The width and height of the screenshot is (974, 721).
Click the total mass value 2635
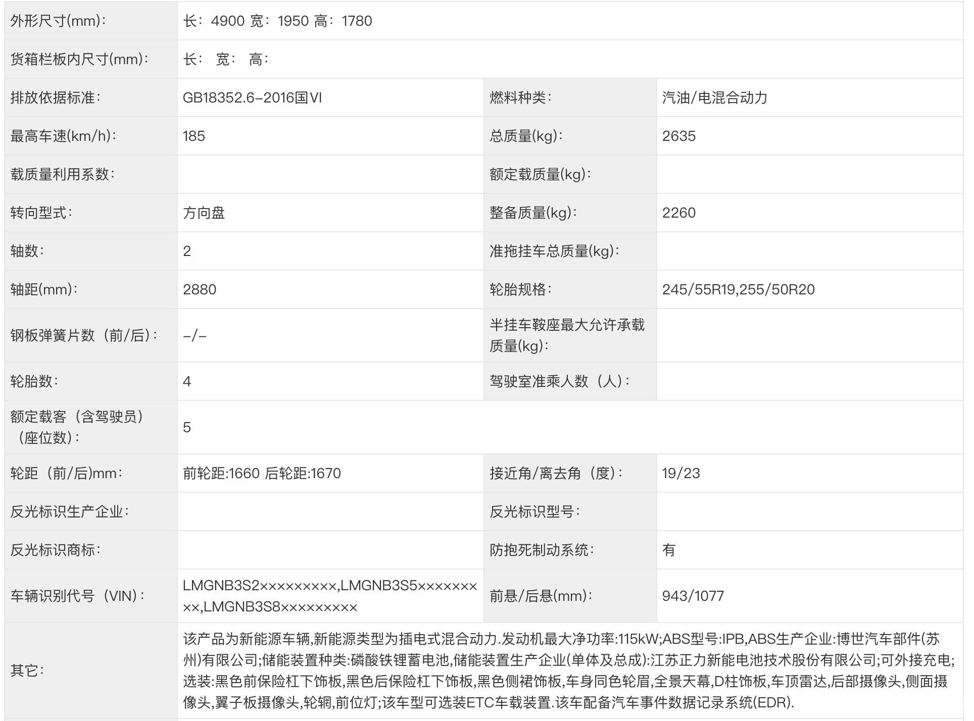678,136
